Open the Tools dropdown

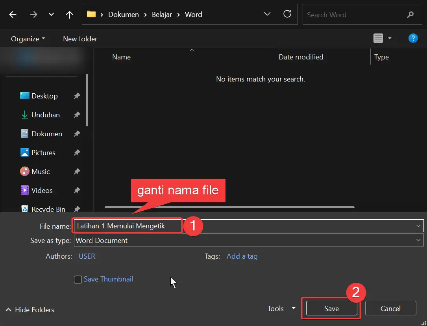(281, 309)
